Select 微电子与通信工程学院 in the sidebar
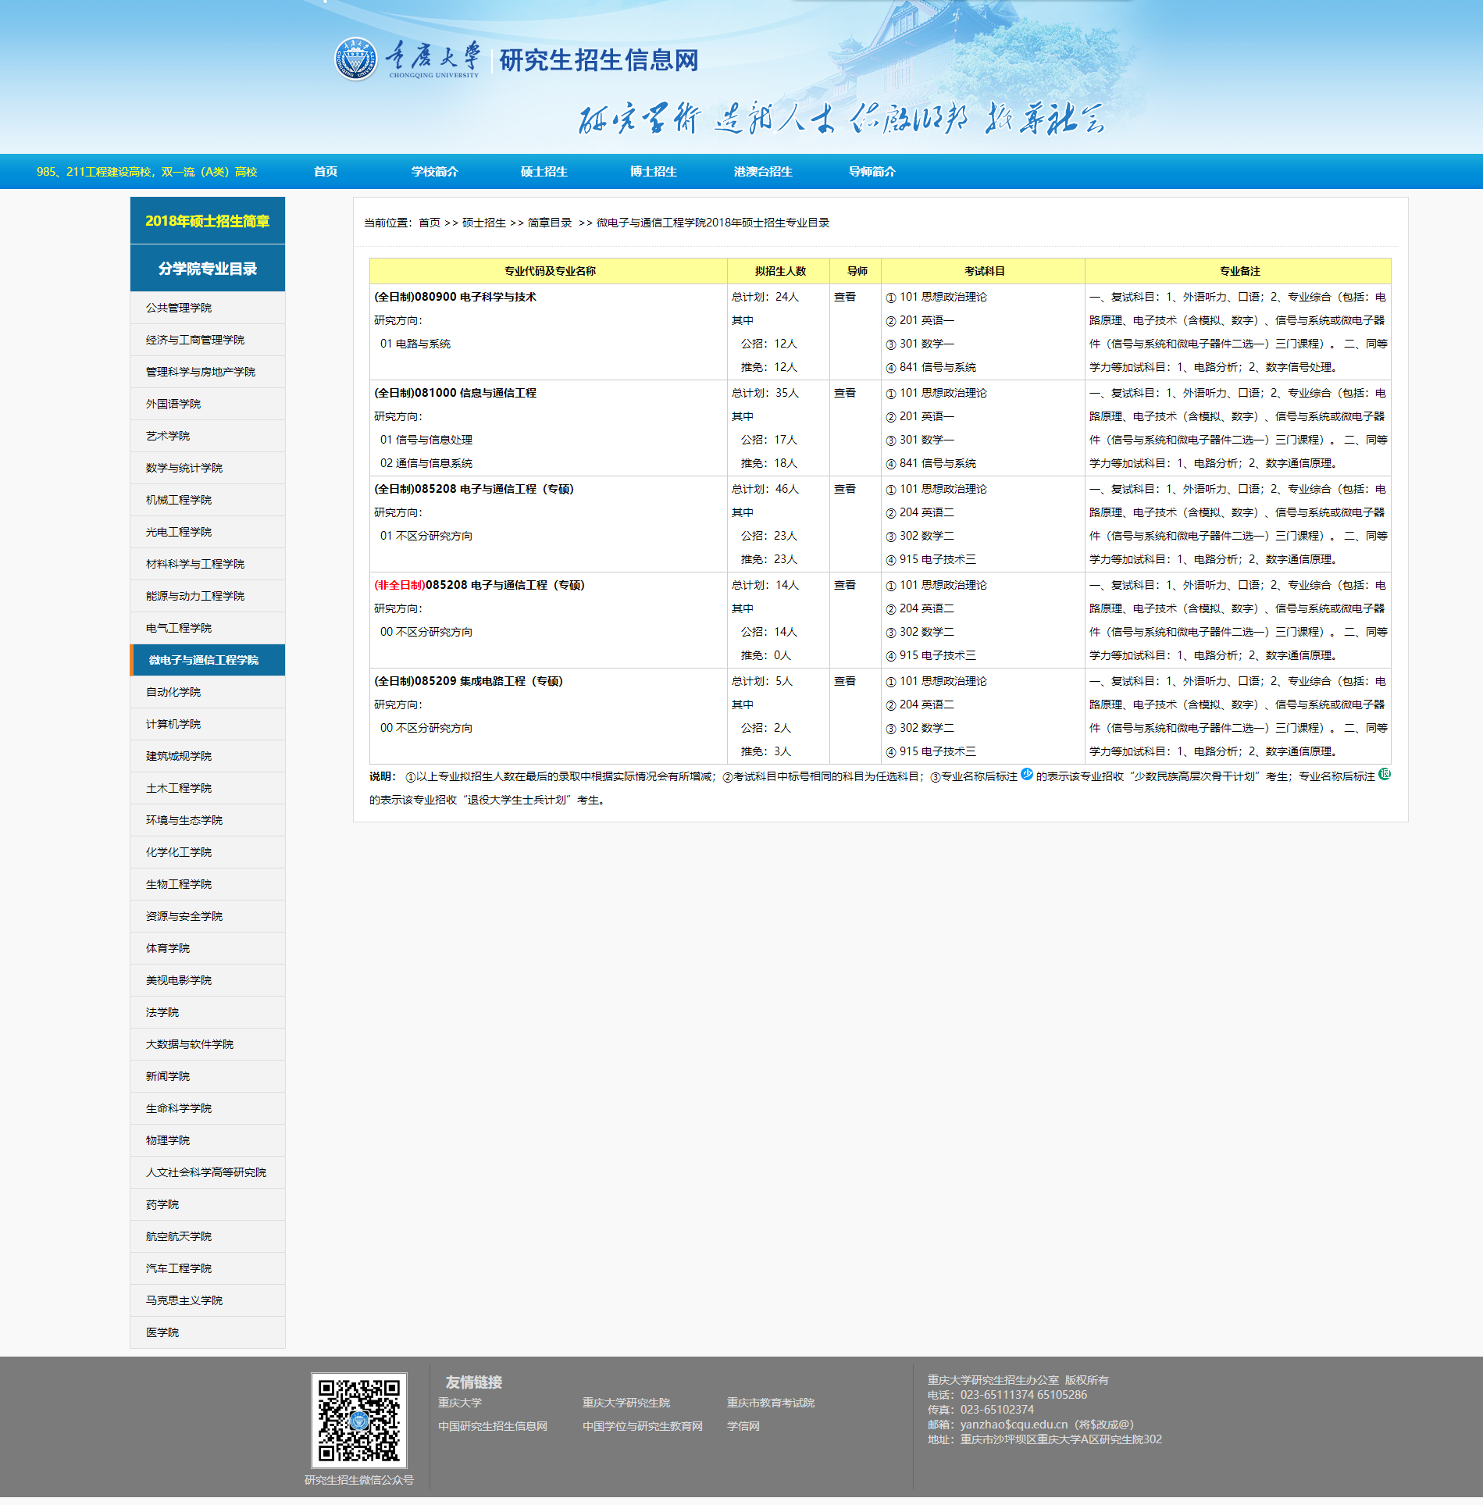1483x1505 pixels. (204, 660)
